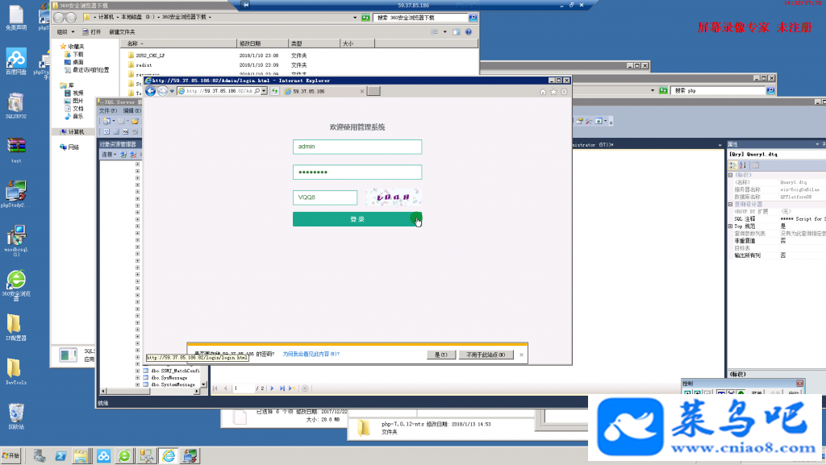
Task: Select the redist folder
Action: pos(140,65)
